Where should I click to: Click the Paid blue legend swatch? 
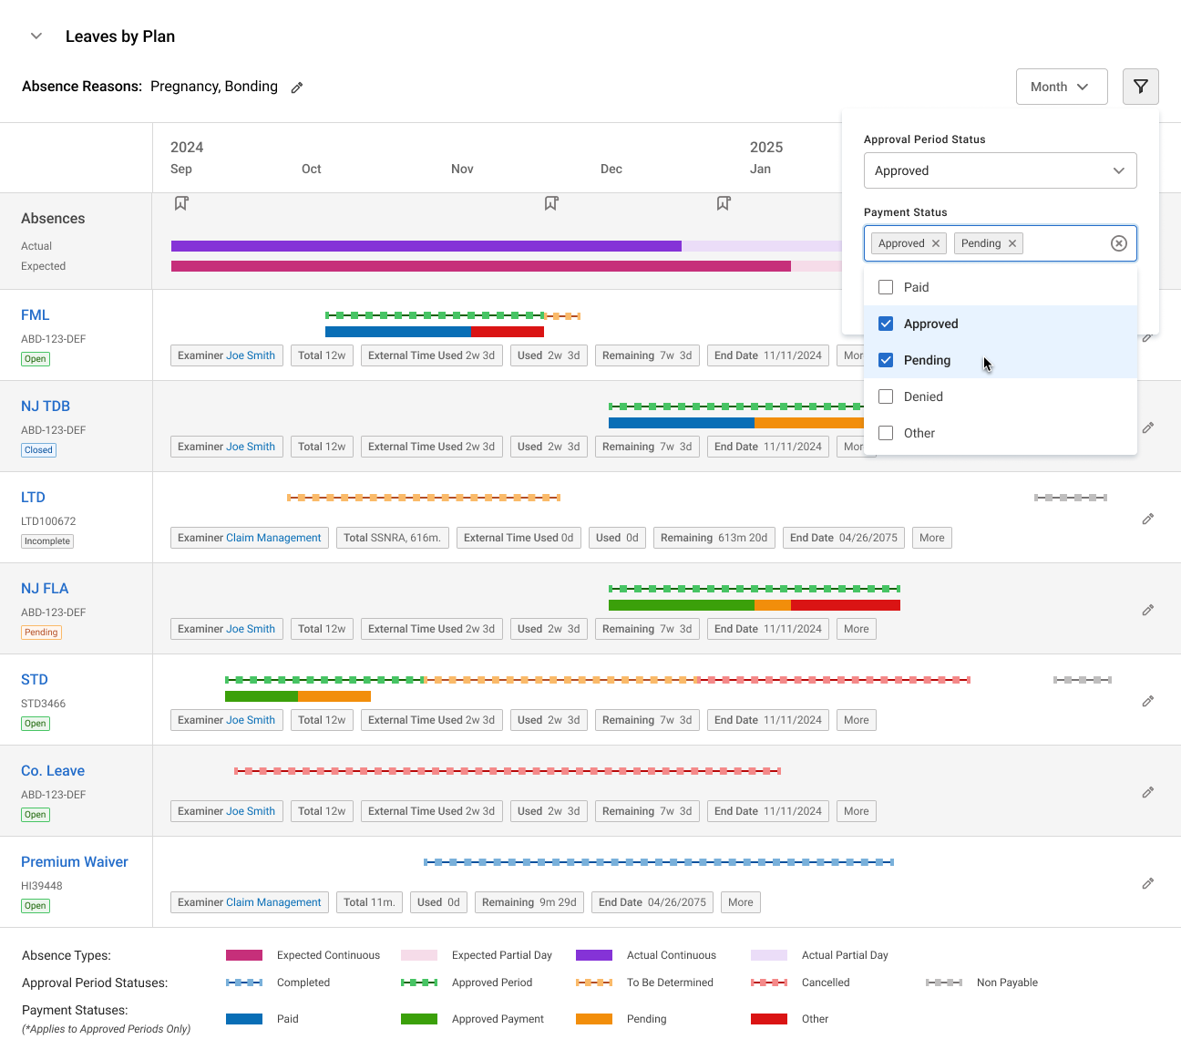tap(244, 1019)
